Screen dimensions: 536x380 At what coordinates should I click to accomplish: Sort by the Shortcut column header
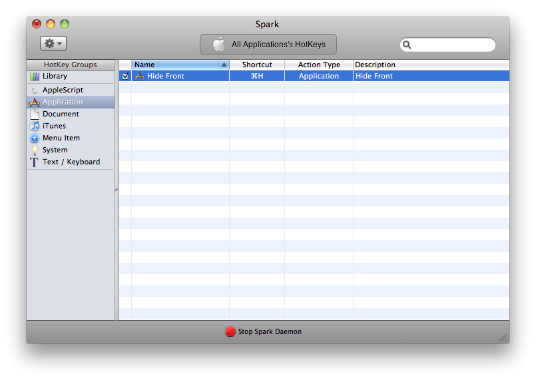[x=257, y=65]
